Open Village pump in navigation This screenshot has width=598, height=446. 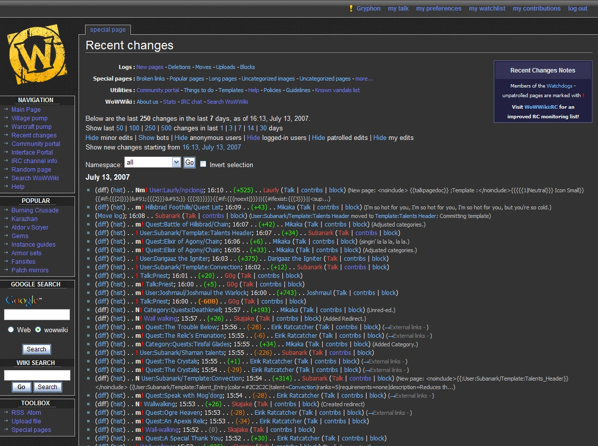29,118
